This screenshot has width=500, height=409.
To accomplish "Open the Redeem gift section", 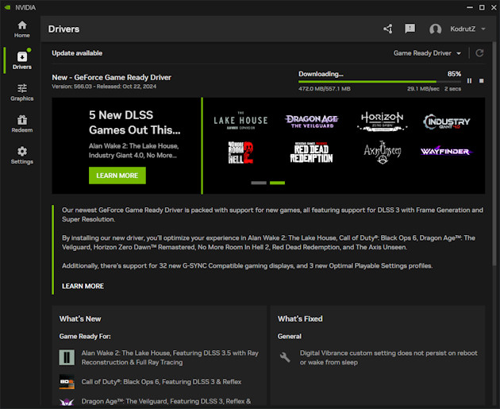I will tap(21, 124).
